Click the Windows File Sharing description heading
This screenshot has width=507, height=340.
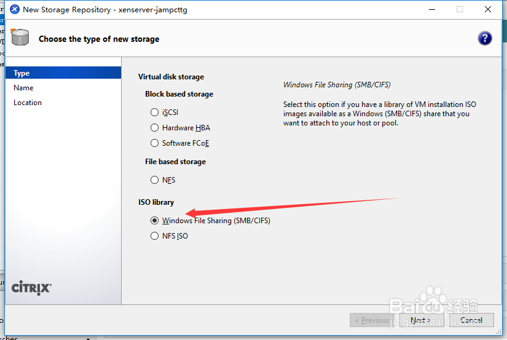(337, 85)
